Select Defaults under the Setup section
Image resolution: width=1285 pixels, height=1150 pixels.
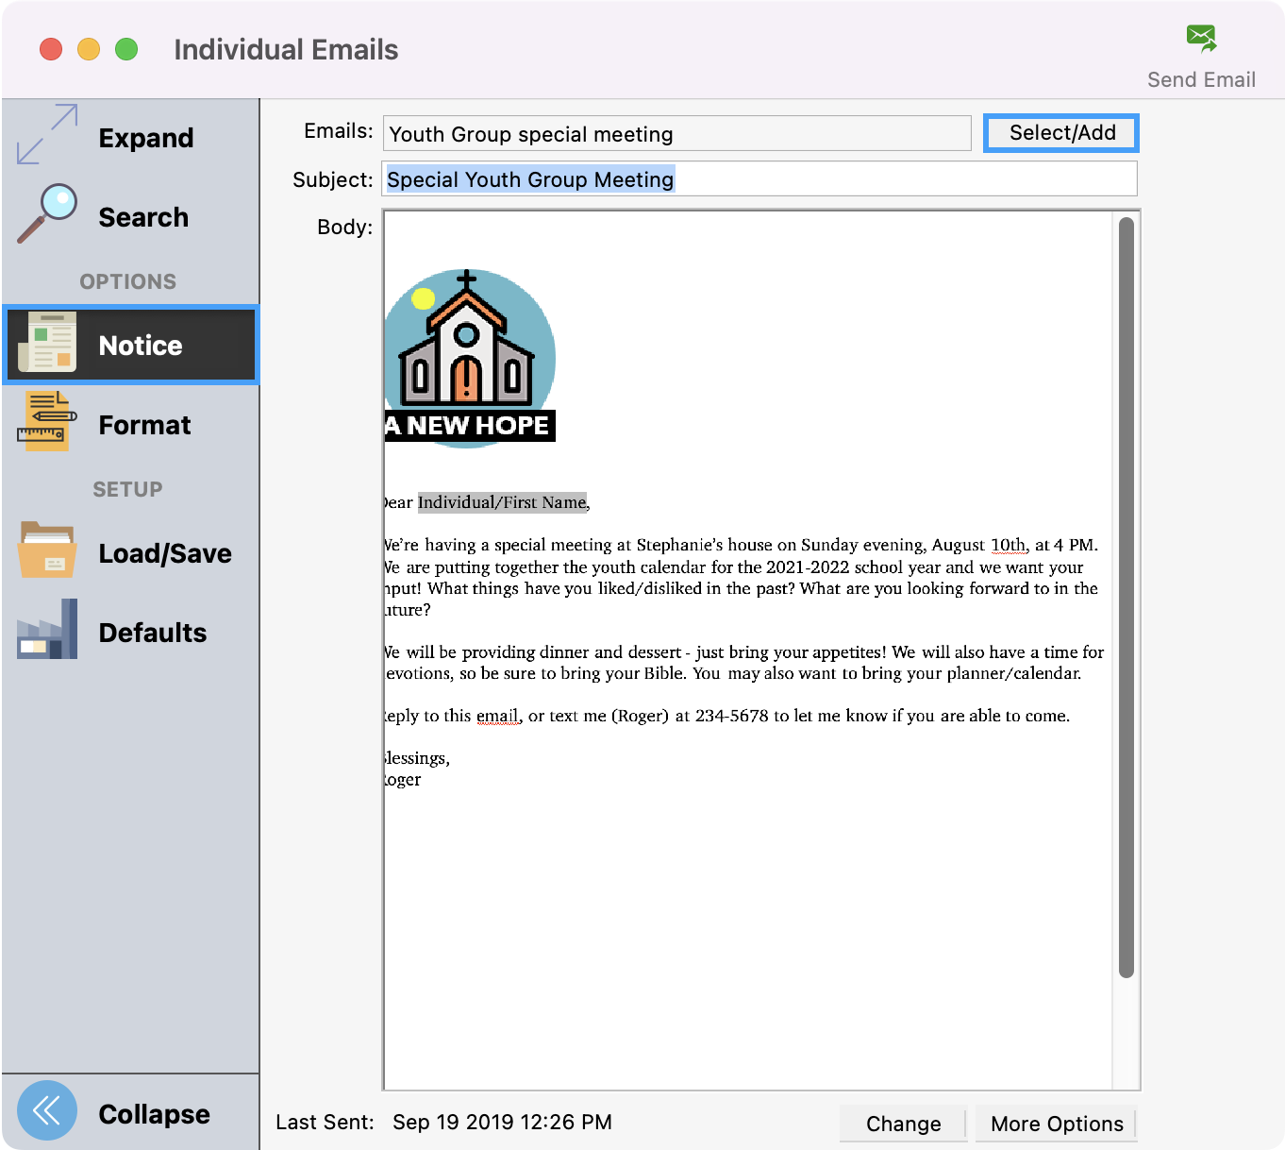(x=152, y=632)
